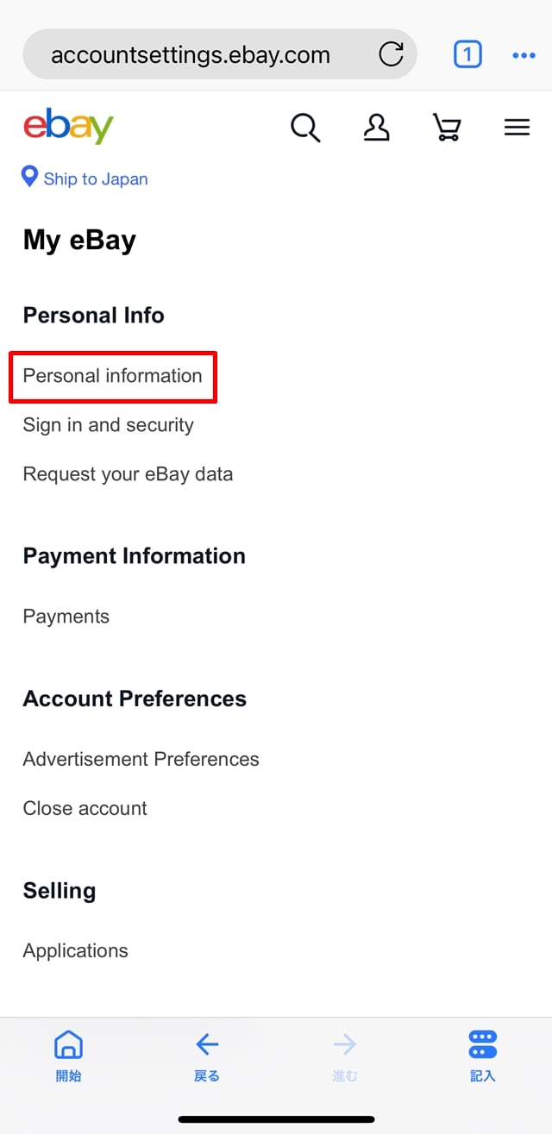The height and width of the screenshot is (1134, 552).
Task: Open the shopping cart
Action: pyautogui.click(x=446, y=128)
